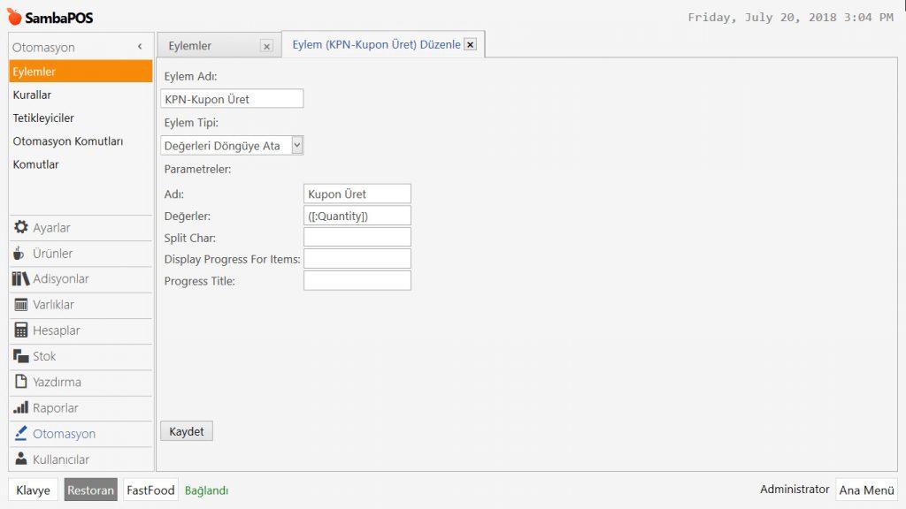The image size is (906, 509).
Task: Close the Eylemler tab
Action: tap(266, 46)
